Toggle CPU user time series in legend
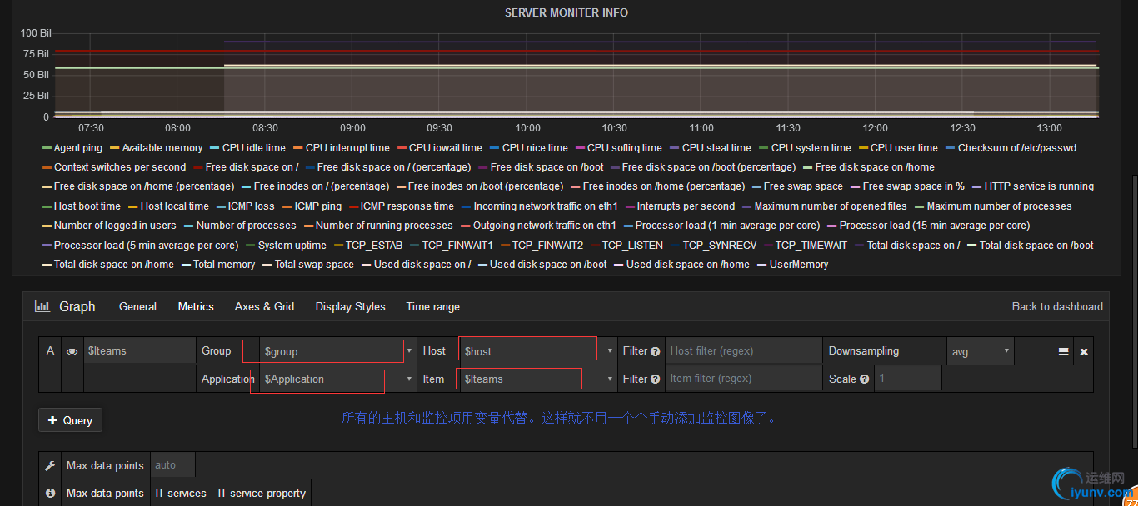The image size is (1138, 506). click(904, 148)
